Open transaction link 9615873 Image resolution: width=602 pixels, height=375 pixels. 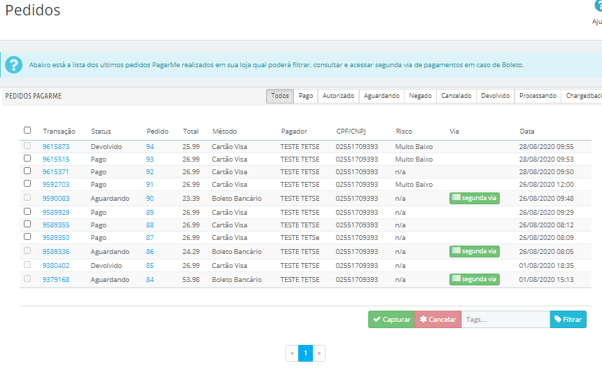pyautogui.click(x=56, y=147)
